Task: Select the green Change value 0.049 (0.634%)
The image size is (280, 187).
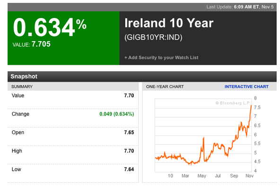Action: (117, 114)
